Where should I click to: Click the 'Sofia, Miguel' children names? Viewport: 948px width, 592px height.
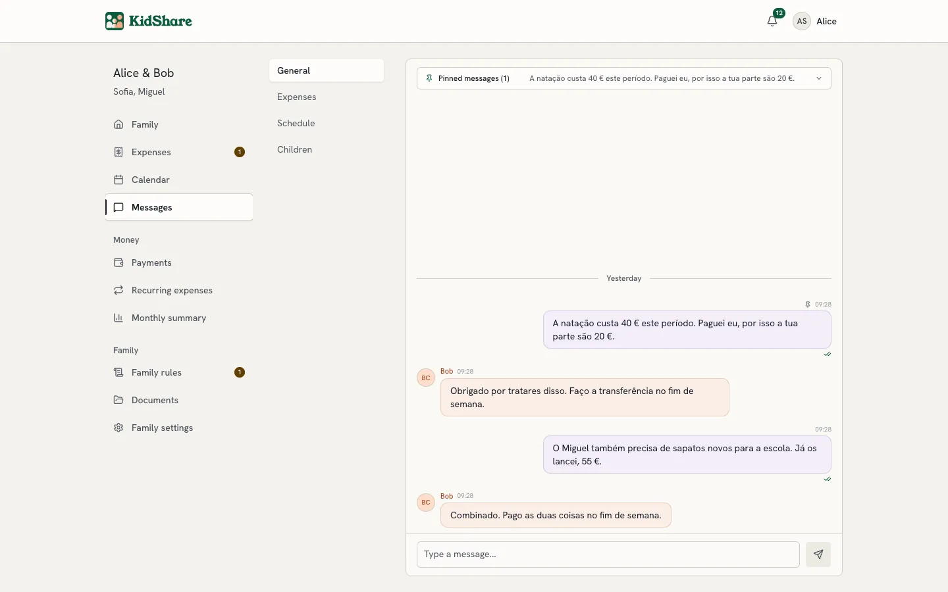click(139, 91)
